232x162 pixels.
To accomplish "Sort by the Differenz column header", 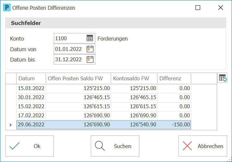I will 174,78.
